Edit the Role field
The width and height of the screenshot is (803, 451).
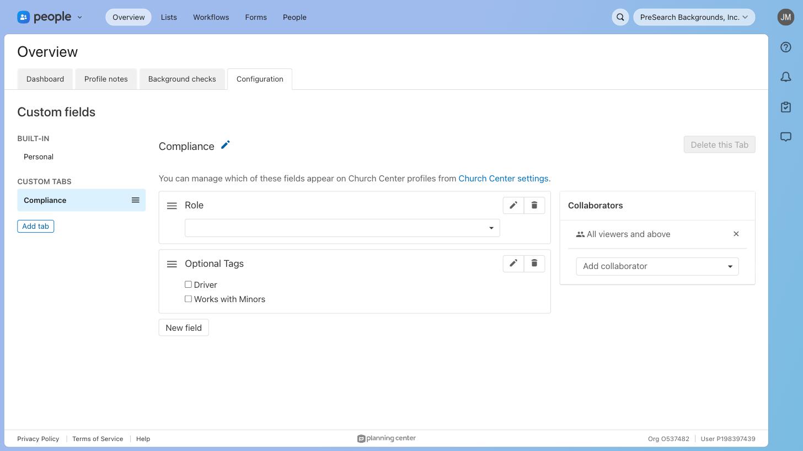(513, 205)
